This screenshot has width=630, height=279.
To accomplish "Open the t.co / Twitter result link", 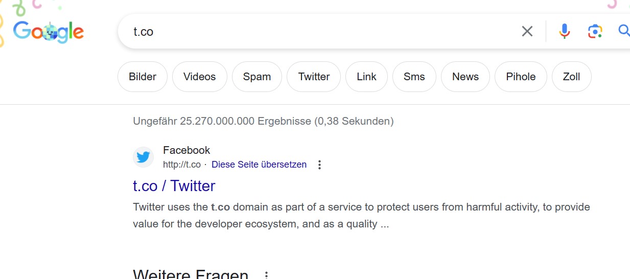I will point(174,185).
